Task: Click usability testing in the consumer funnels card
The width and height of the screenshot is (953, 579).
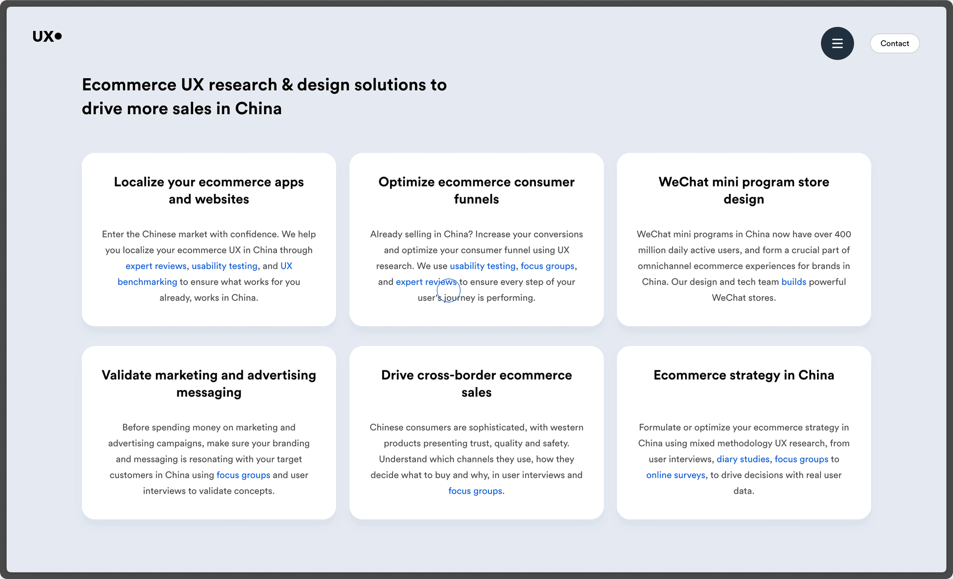Action: pyautogui.click(x=482, y=266)
